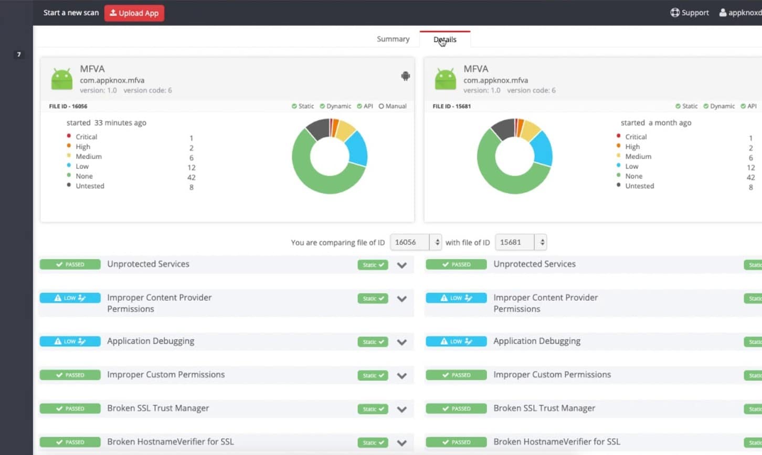Click the Android robot icon for file 15681
762x455 pixels.
(x=446, y=79)
